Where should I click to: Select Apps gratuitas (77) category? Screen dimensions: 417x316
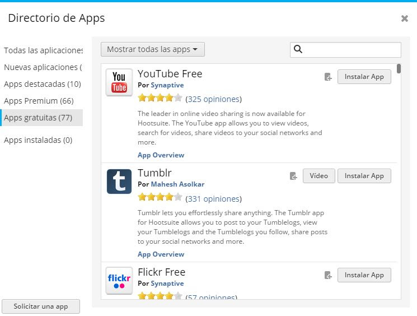(x=41, y=118)
